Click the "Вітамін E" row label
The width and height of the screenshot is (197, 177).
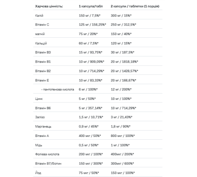click(x=42, y=80)
